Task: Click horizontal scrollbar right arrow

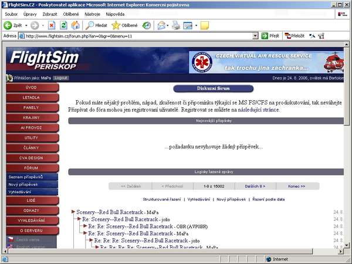Action: click(x=341, y=252)
